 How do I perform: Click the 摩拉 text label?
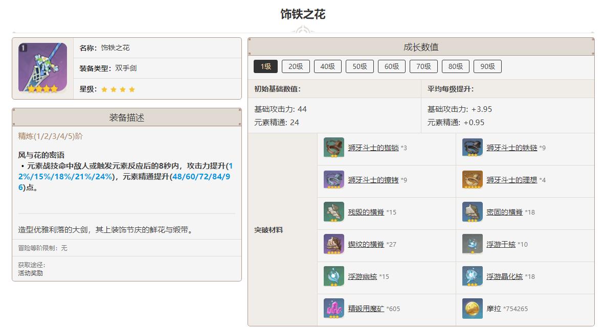pos(494,309)
